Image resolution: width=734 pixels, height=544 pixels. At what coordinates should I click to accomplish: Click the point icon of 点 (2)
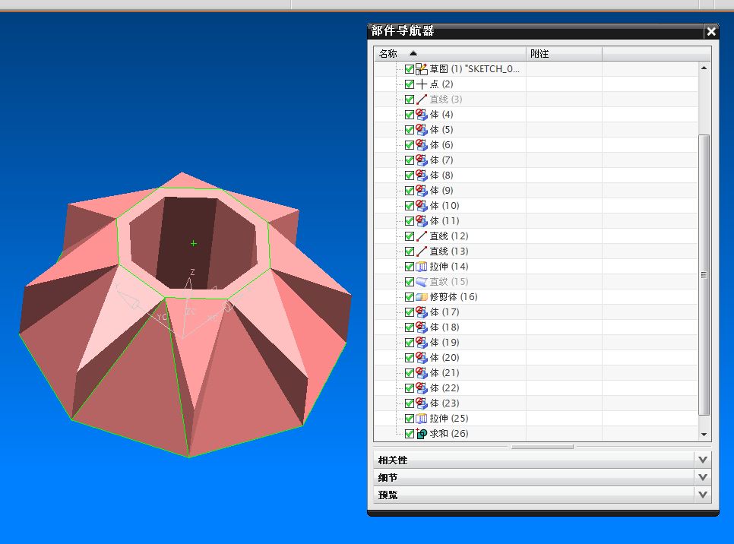(x=421, y=84)
